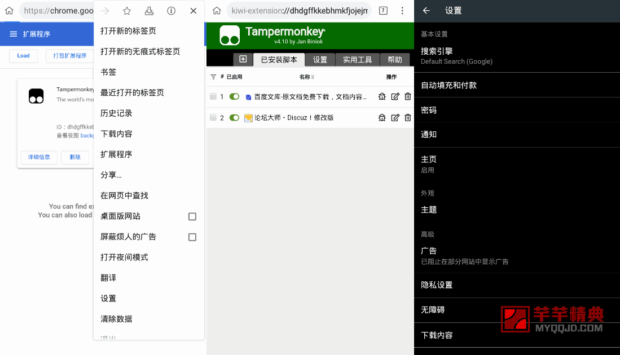This screenshot has height=355, width=620.
Task: Edit the 论坛大师 script
Action: click(x=395, y=118)
